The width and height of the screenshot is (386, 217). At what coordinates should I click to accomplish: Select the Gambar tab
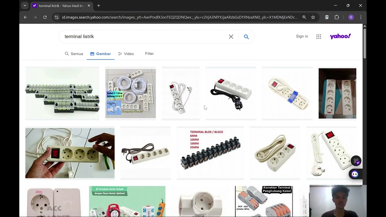[x=100, y=54]
